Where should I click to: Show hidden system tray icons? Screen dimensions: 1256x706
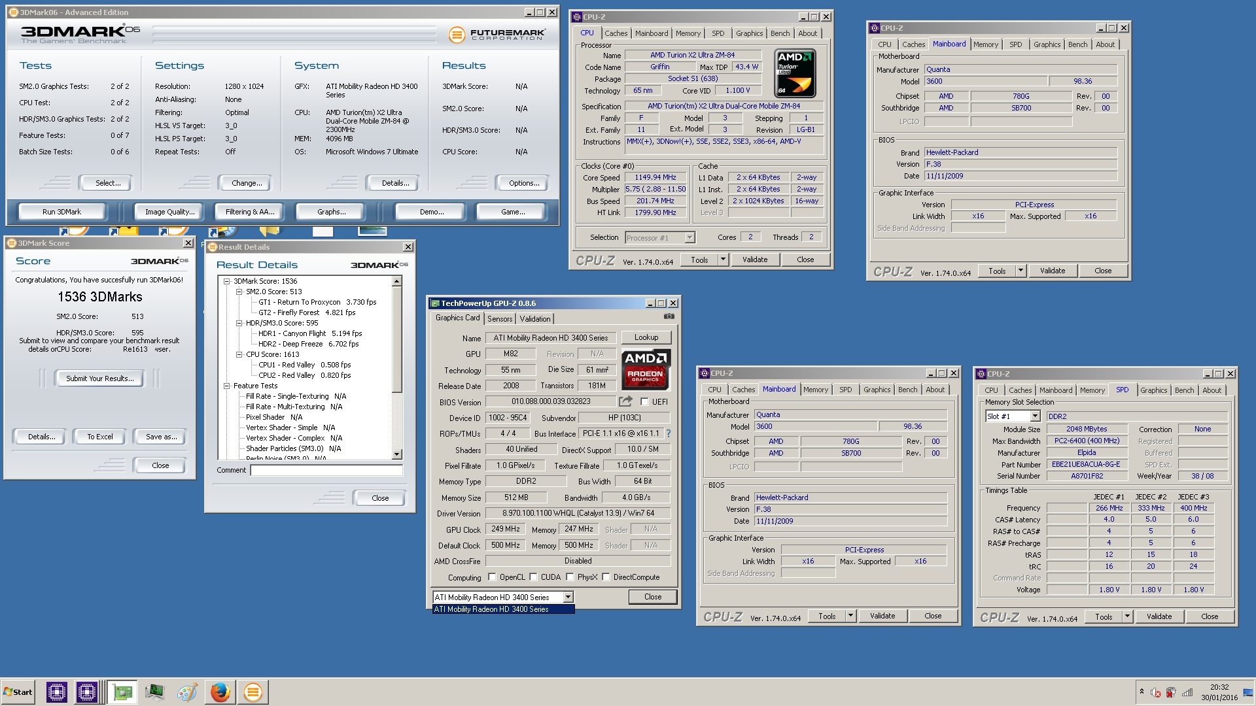pos(1142,692)
